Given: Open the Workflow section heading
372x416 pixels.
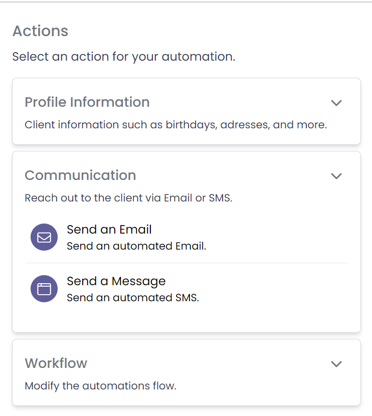Looking at the screenshot, I should pyautogui.click(x=56, y=363).
